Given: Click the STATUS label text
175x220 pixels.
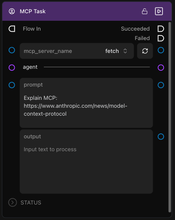Looking at the screenshot, I should click(x=31, y=203).
